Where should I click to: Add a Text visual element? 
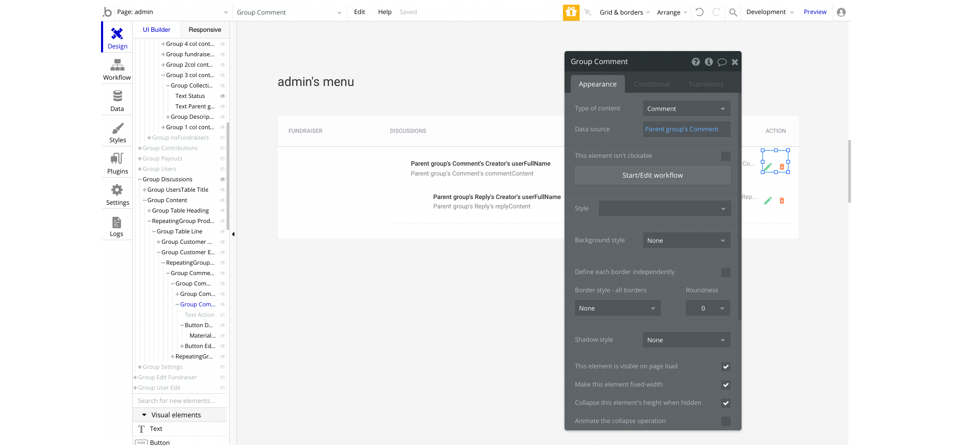180,429
